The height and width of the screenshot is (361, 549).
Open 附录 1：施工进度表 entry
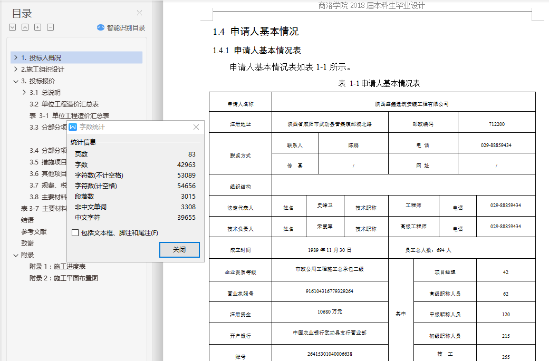(57, 266)
